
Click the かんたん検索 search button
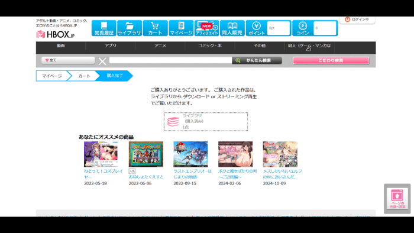click(257, 60)
